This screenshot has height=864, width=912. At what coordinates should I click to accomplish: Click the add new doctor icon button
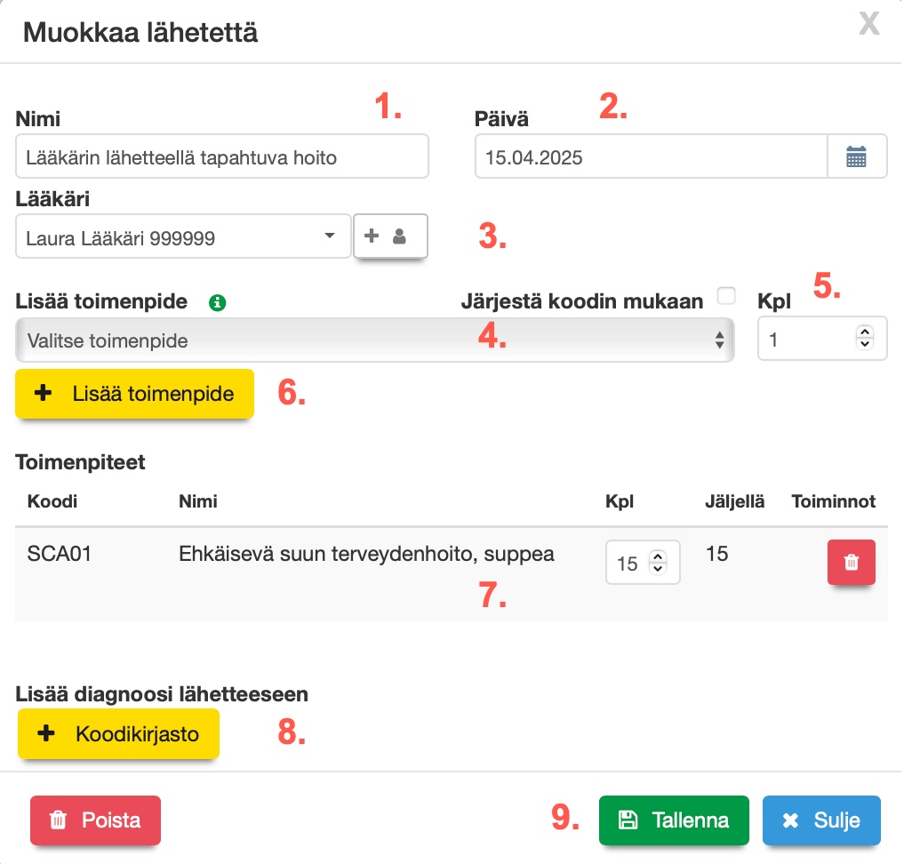point(390,237)
